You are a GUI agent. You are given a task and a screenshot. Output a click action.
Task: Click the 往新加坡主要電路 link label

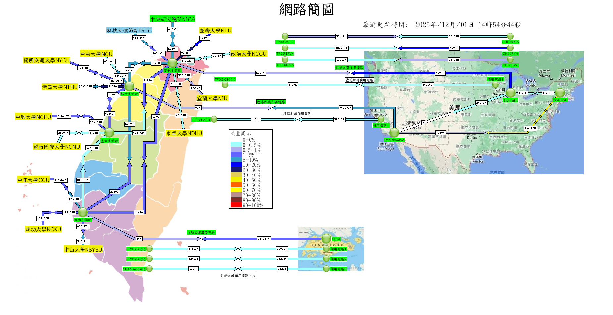[201, 232]
